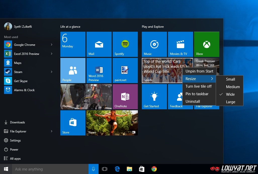This screenshot has height=174, width=258.
Task: Select Wide tile size option
Action: click(230, 94)
